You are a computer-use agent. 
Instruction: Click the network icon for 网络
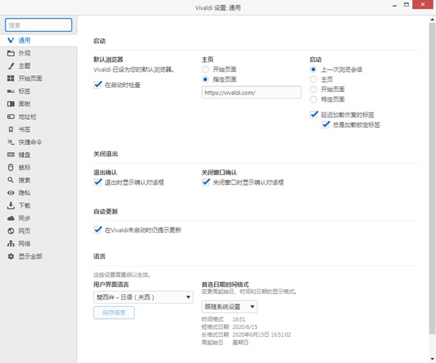[x=10, y=243]
